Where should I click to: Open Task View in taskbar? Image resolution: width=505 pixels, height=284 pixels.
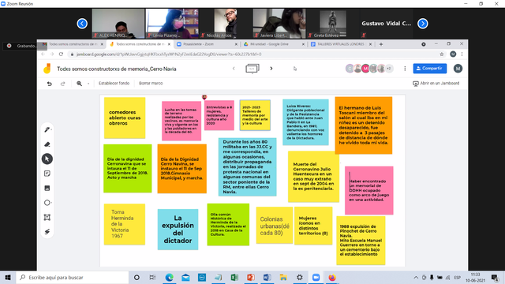click(152, 277)
